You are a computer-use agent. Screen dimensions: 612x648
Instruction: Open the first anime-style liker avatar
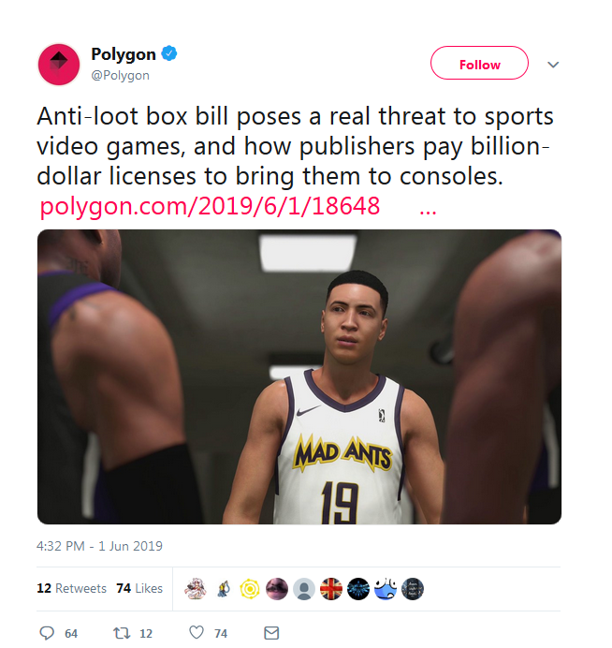click(196, 588)
